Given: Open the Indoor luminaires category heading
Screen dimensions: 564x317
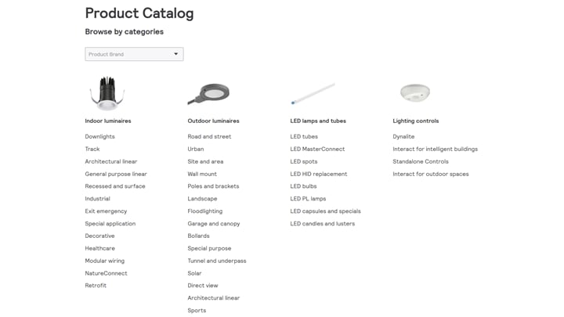Looking at the screenshot, I should [108, 121].
